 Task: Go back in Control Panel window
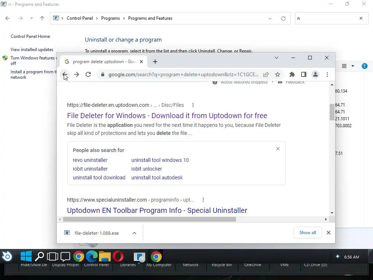(x=8, y=18)
